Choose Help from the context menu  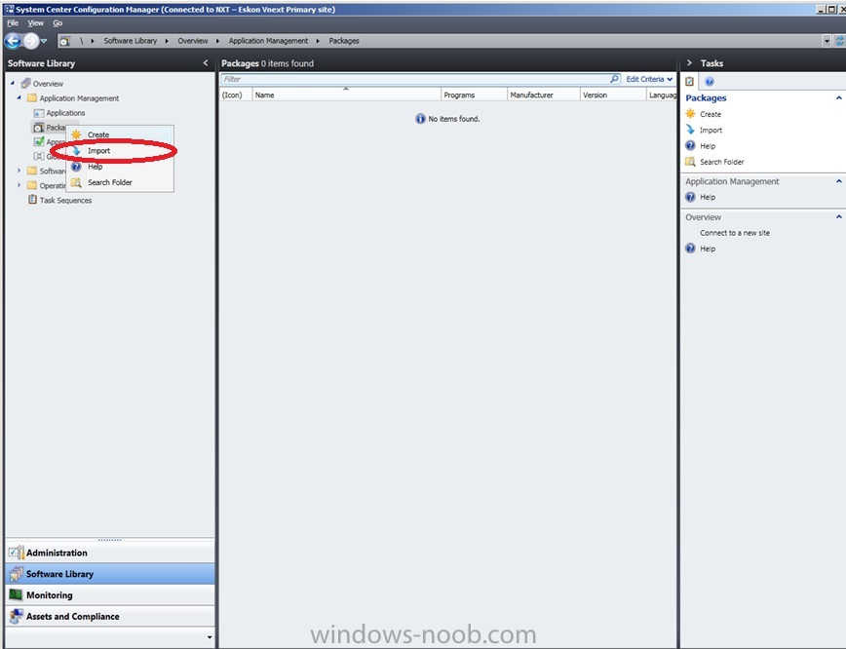coord(120,167)
